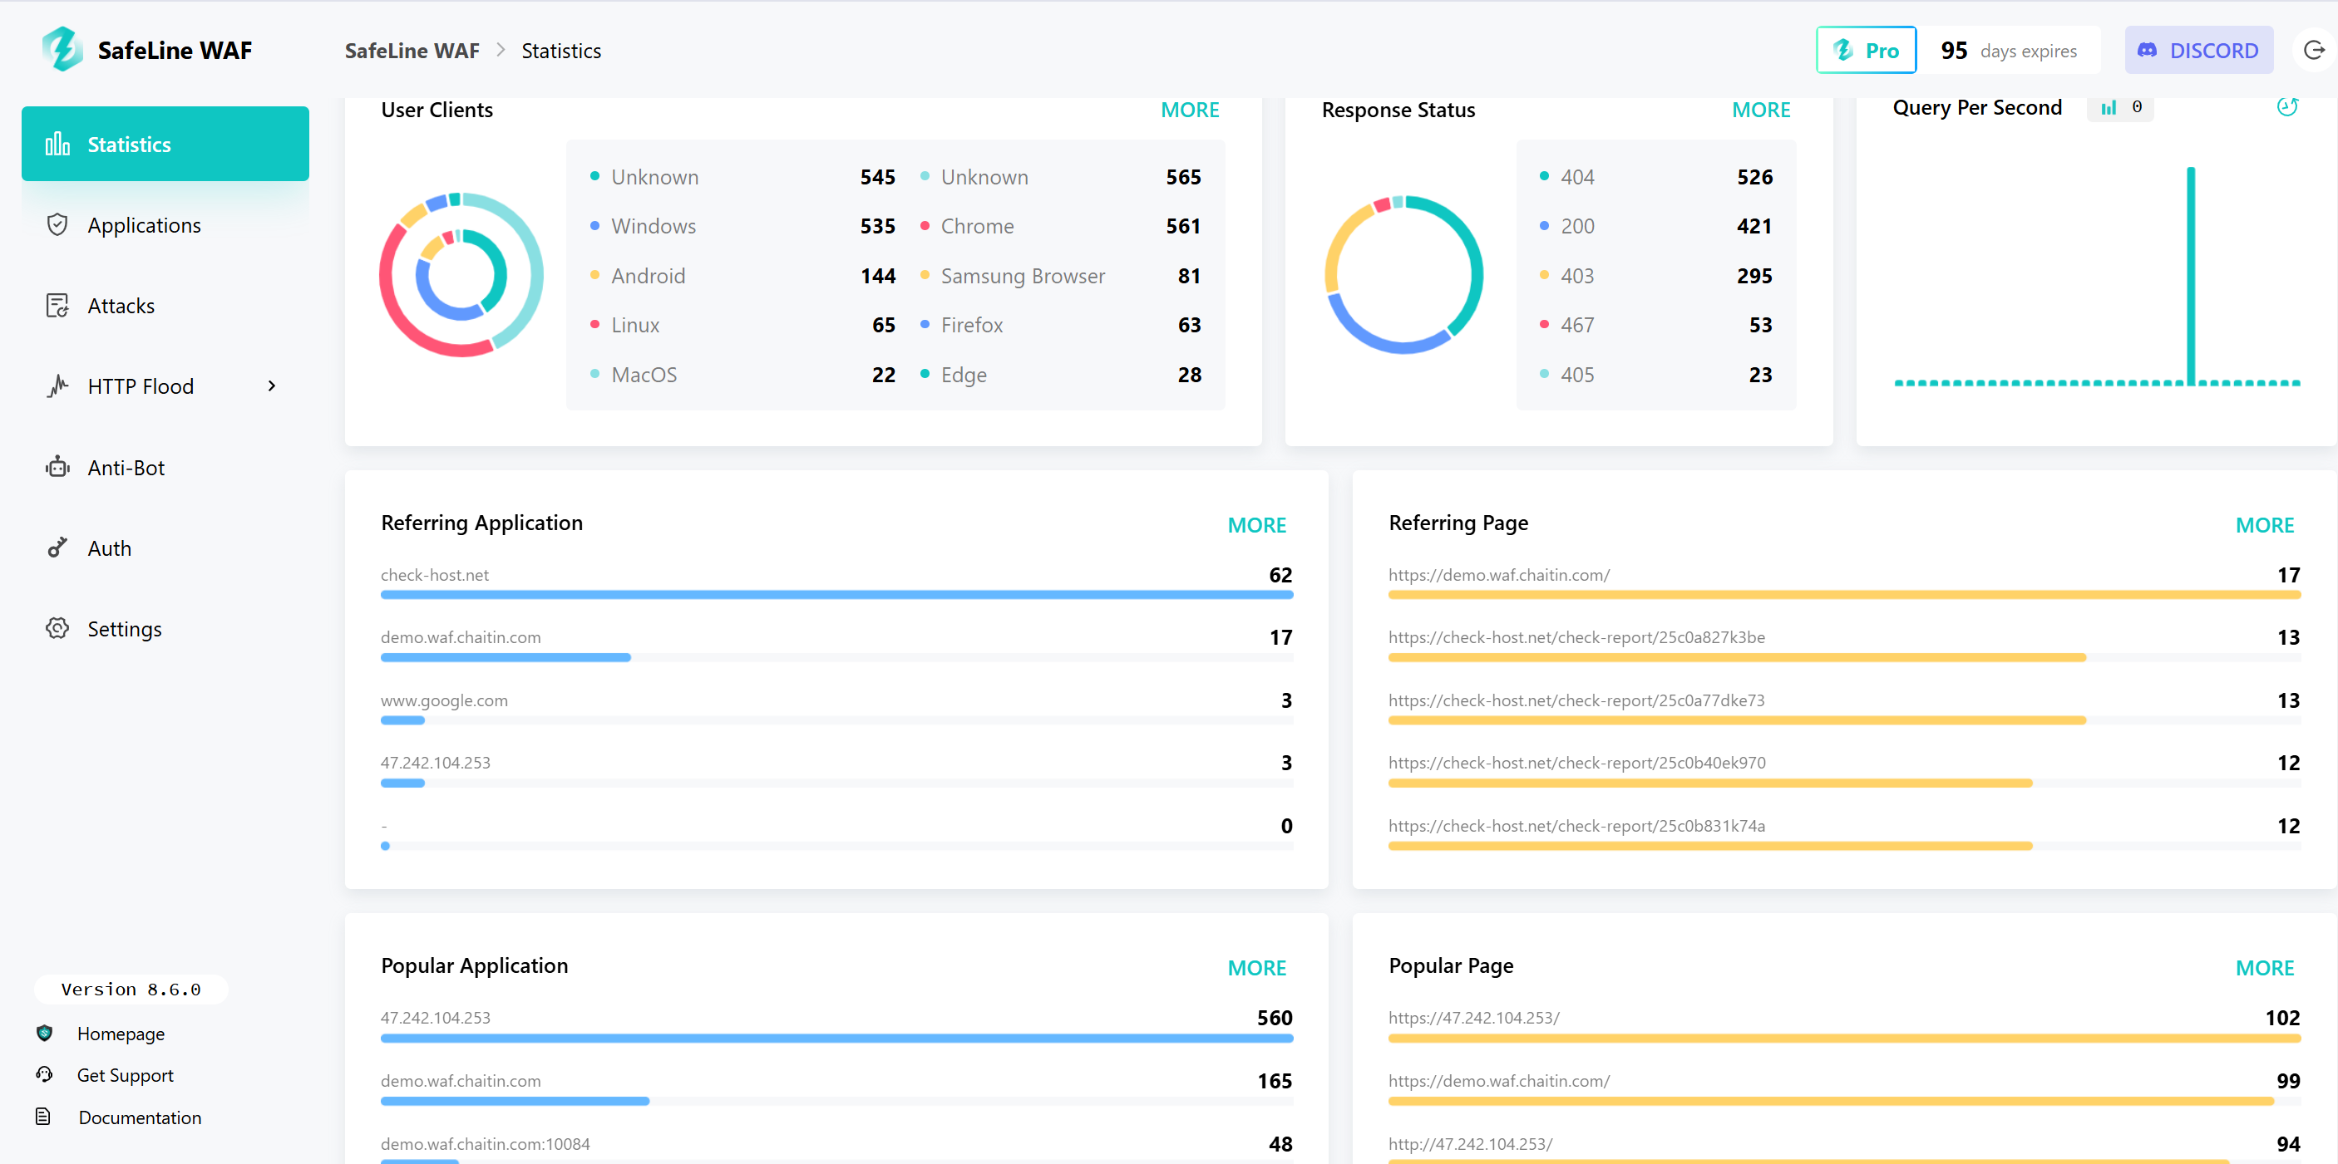Click the QPS bar chart counter icon
This screenshot has width=2338, height=1164.
[2108, 107]
